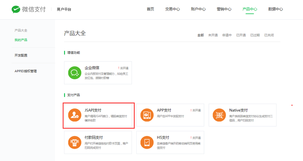This screenshot has width=303, height=161.
Task: Click the JSAPI支付 description text
Action: click(106, 118)
